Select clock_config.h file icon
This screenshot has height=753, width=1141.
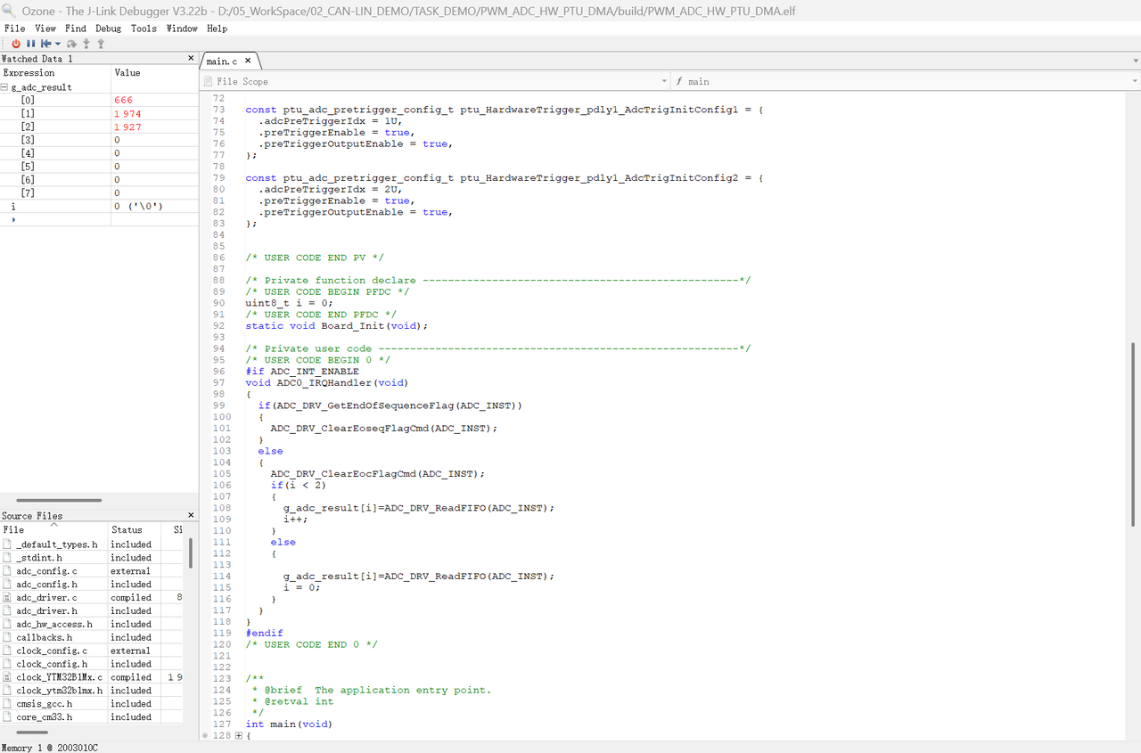[7, 664]
